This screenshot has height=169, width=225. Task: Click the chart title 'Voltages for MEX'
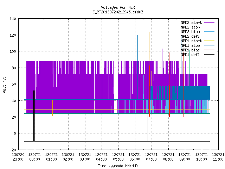pyautogui.click(x=118, y=7)
